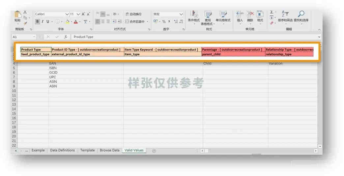Apply cell borders icon
Viewport: 344px width, 176px height.
pos(57,21)
